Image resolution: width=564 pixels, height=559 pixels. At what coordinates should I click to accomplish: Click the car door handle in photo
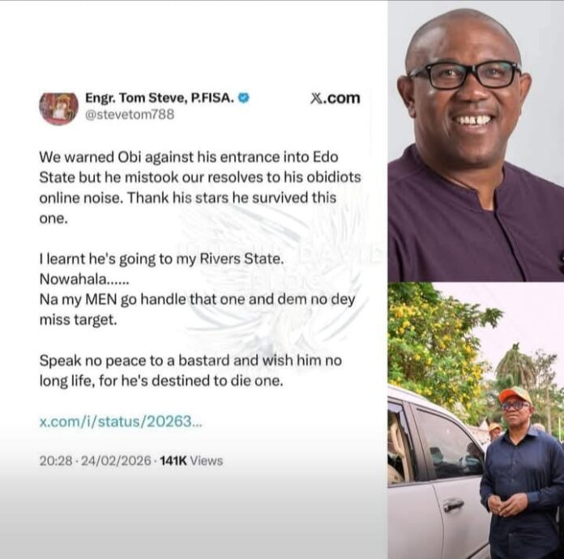click(x=454, y=506)
